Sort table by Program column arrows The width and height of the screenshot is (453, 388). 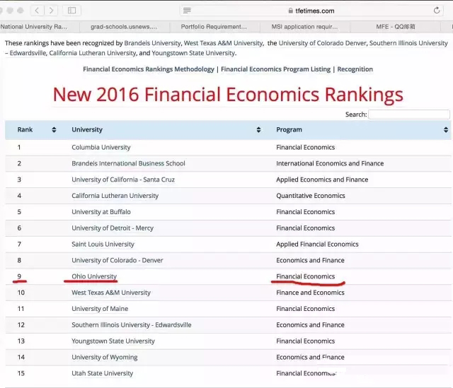click(445, 130)
